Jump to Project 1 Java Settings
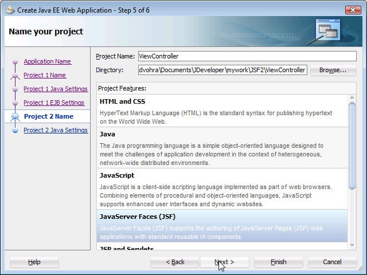 (x=56, y=89)
